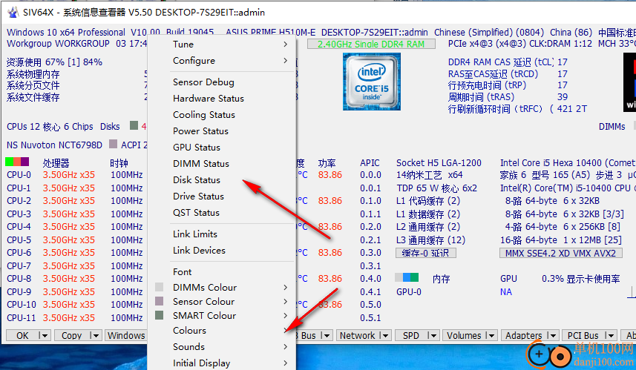Click the 2.40GHz Single DDR4 RAM button
This screenshot has height=370, width=636.
pos(371,44)
